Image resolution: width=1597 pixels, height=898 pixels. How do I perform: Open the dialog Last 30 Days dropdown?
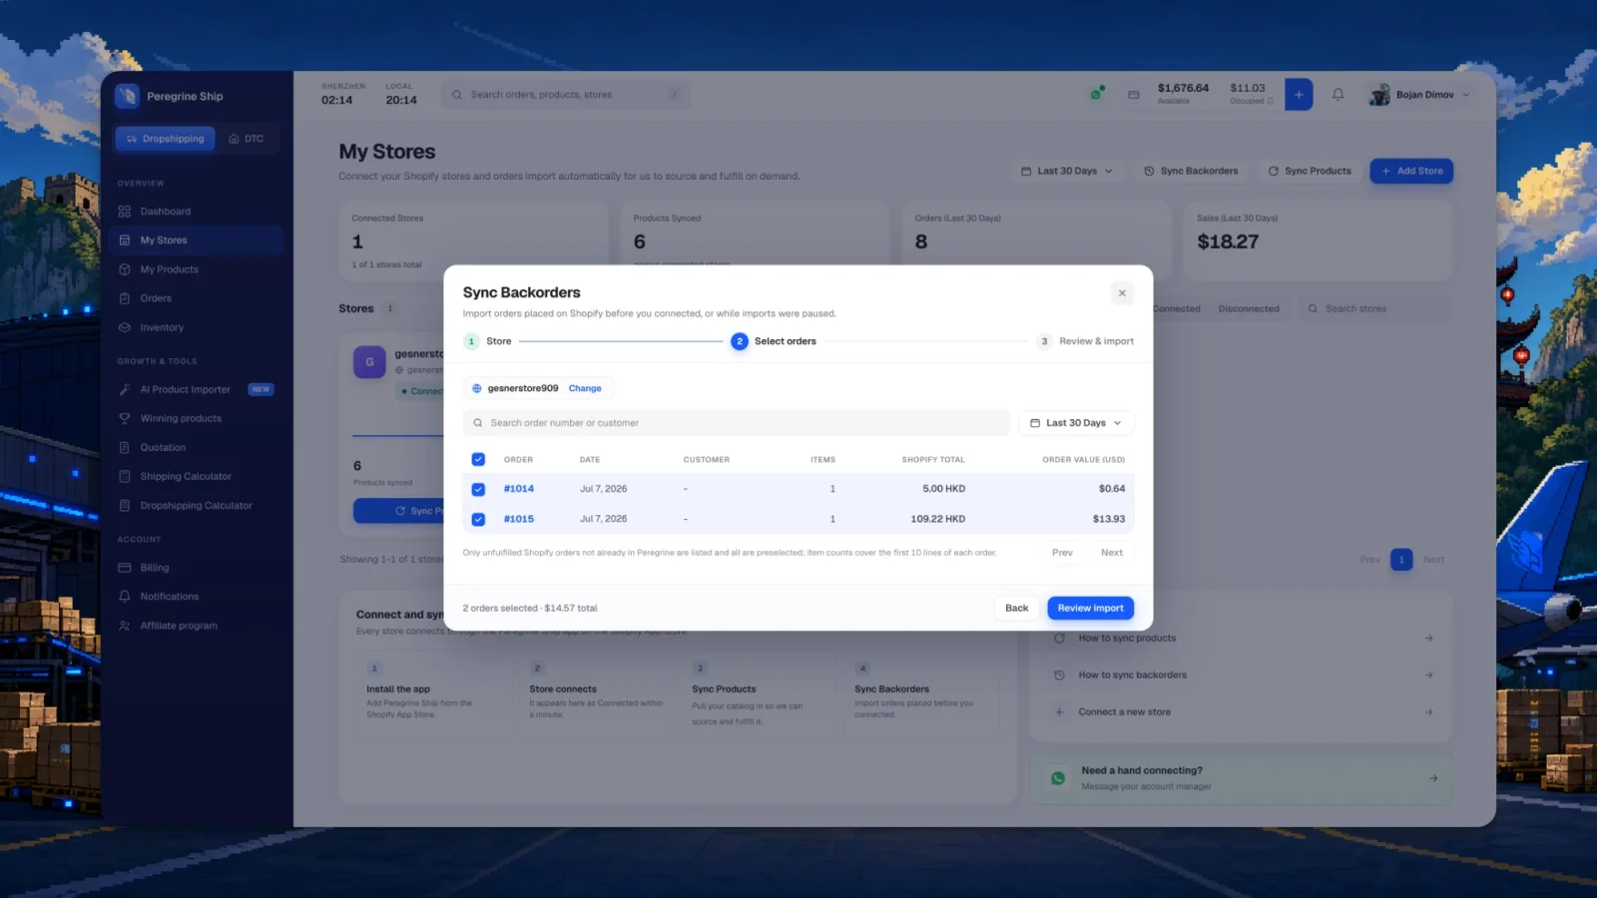coord(1076,423)
